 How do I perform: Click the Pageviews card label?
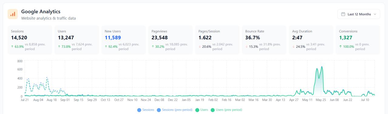(x=159, y=31)
